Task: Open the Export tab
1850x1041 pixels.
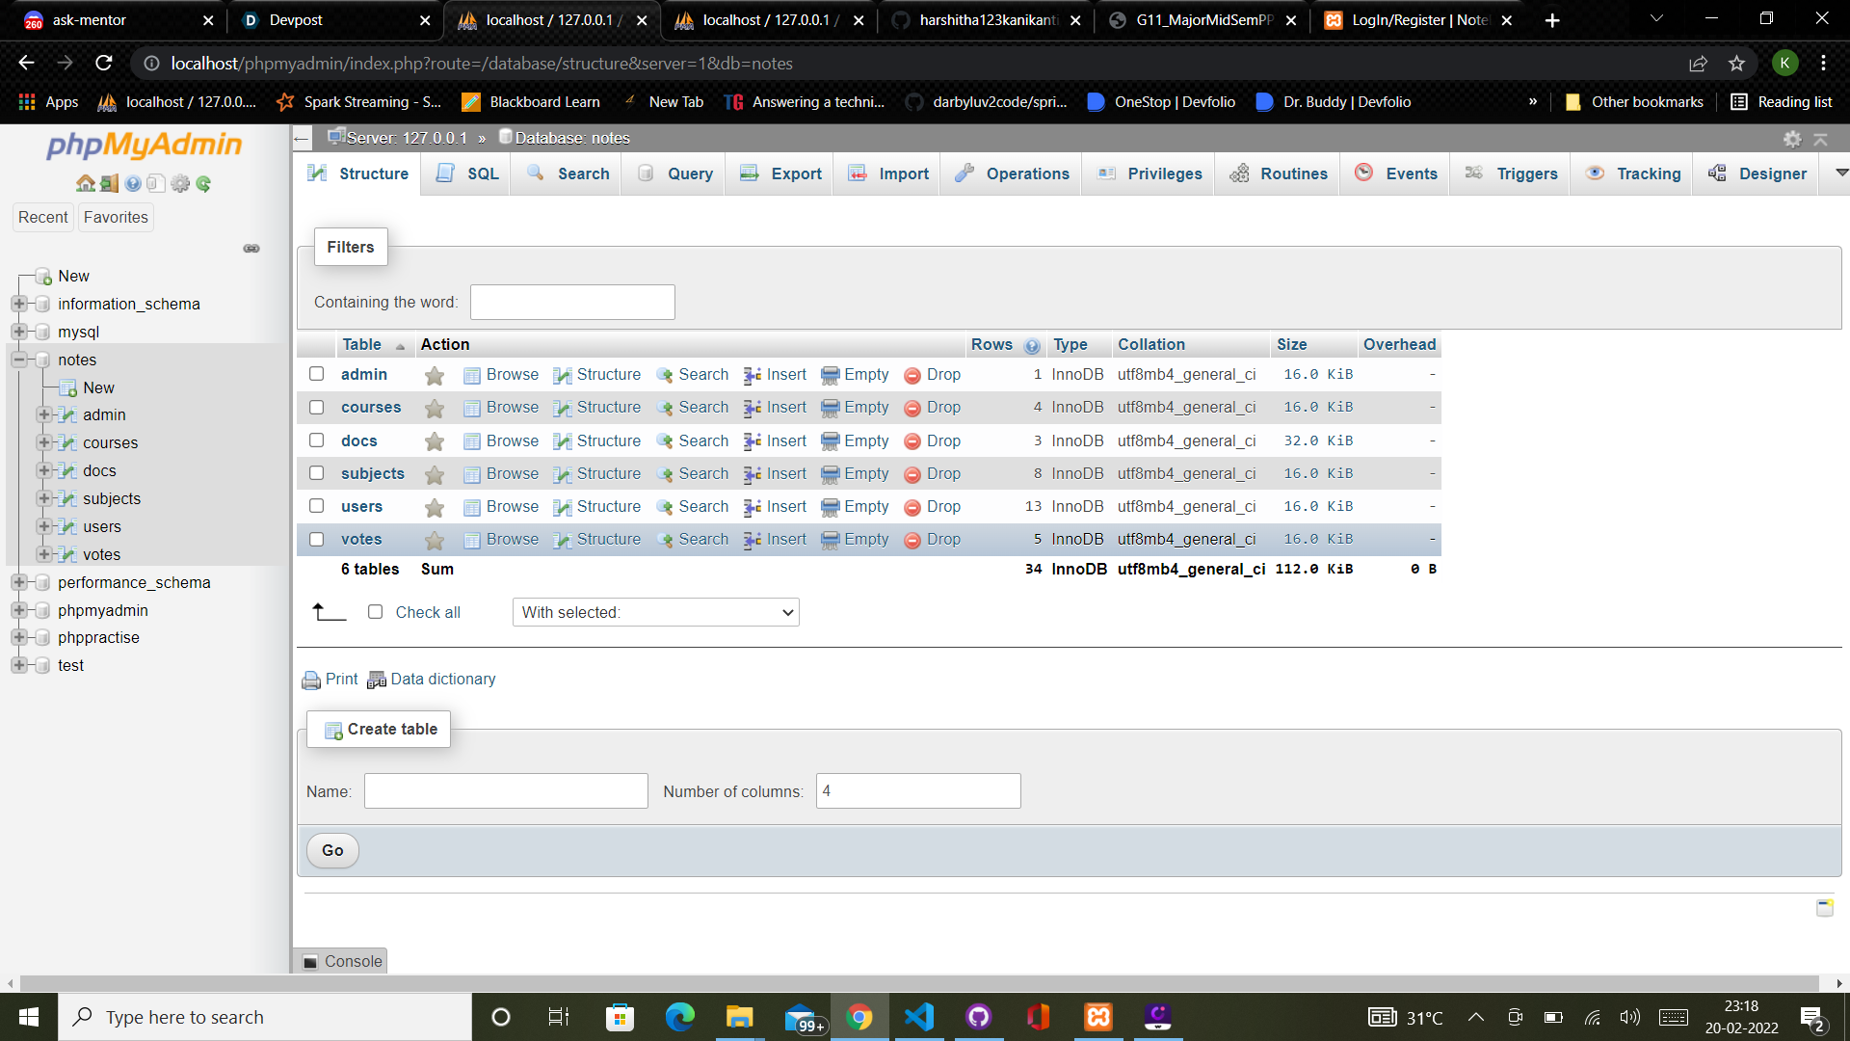Action: coord(780,173)
